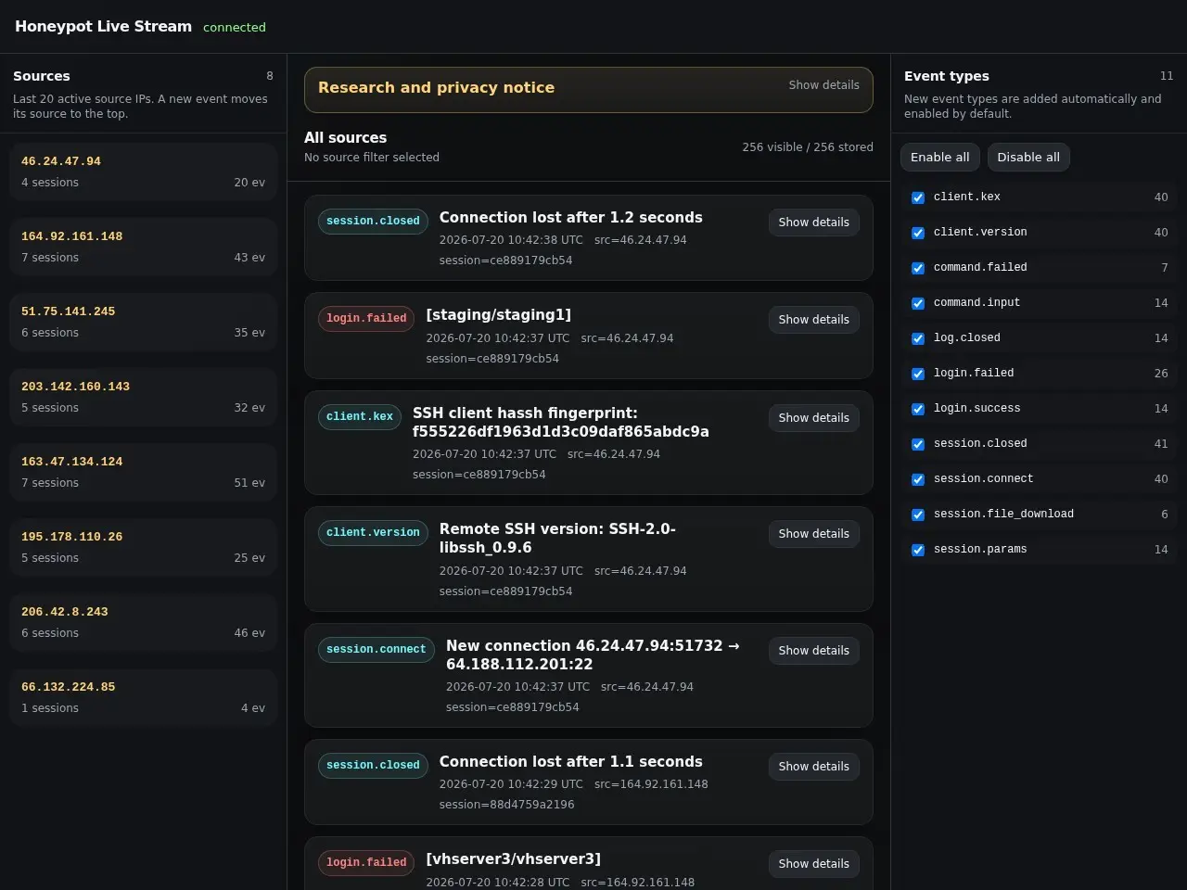Select source IP 66.132.224.85
This screenshot has width=1187, height=890.
pyautogui.click(x=144, y=697)
